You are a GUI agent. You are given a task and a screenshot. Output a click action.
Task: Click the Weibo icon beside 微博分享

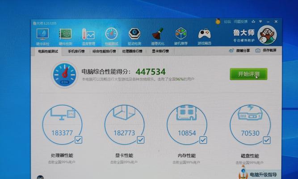coord(231,51)
